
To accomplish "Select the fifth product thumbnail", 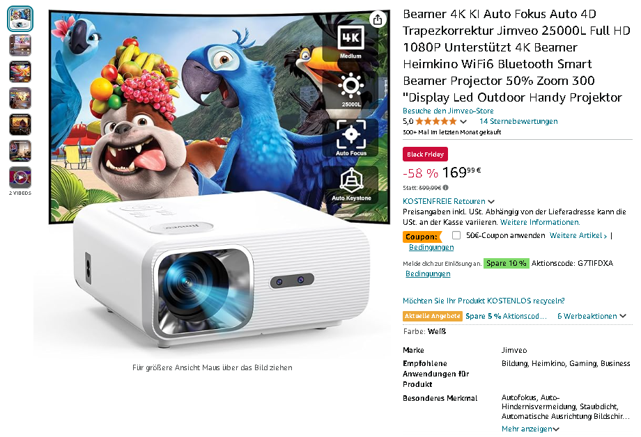I will pos(20,125).
